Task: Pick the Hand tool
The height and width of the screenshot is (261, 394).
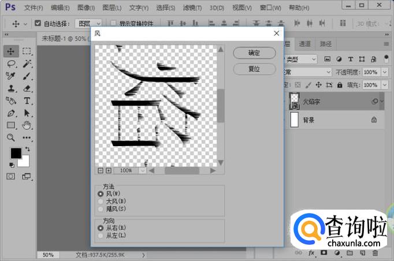Action: [x=27, y=125]
